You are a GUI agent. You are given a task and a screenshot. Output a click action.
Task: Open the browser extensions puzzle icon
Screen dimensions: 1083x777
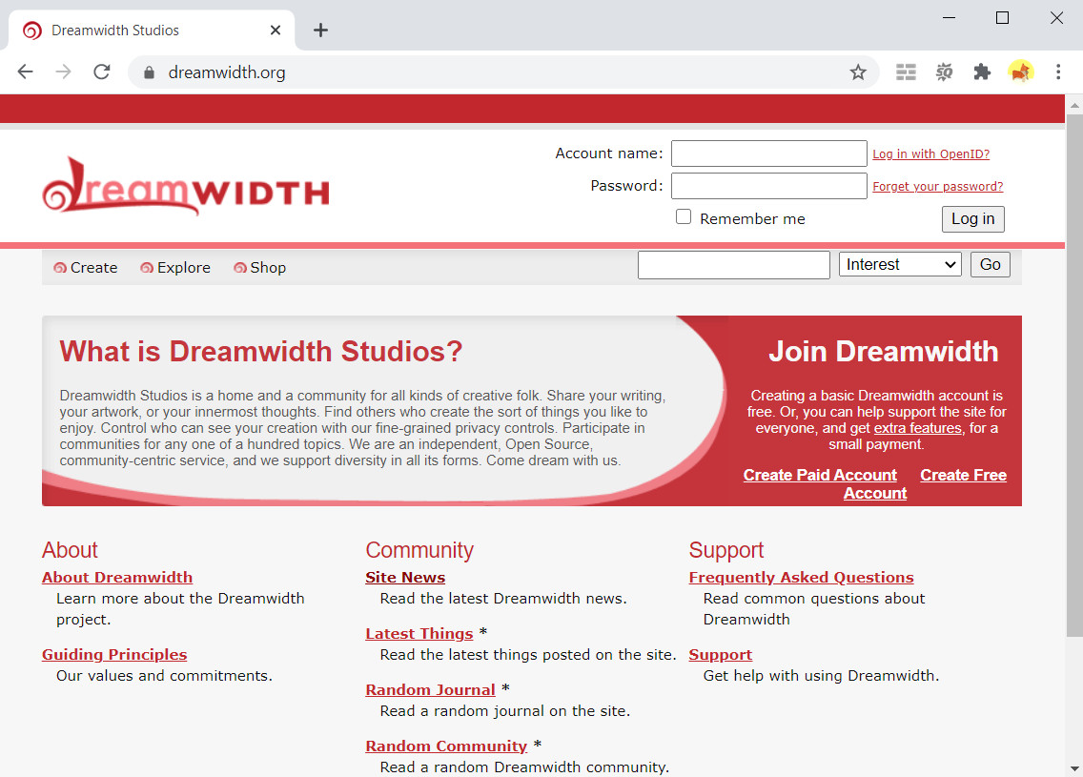pos(982,72)
